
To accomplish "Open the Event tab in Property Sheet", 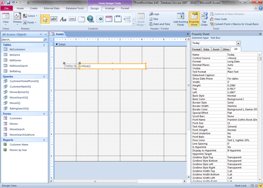I will tap(216, 50).
